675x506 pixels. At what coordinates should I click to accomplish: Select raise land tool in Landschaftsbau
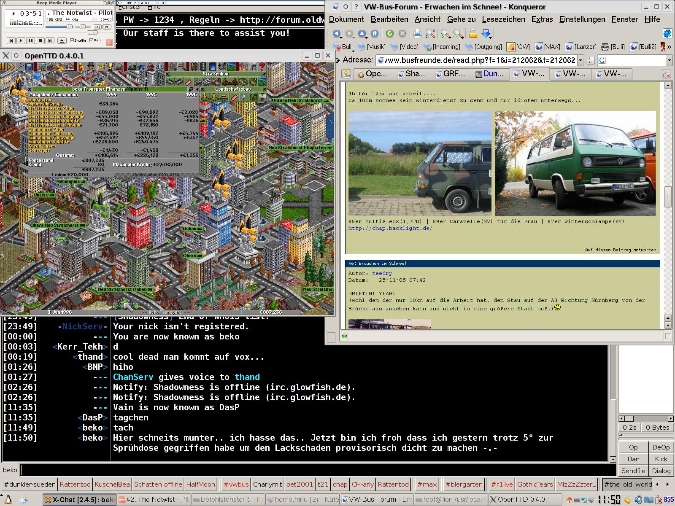coord(214,97)
